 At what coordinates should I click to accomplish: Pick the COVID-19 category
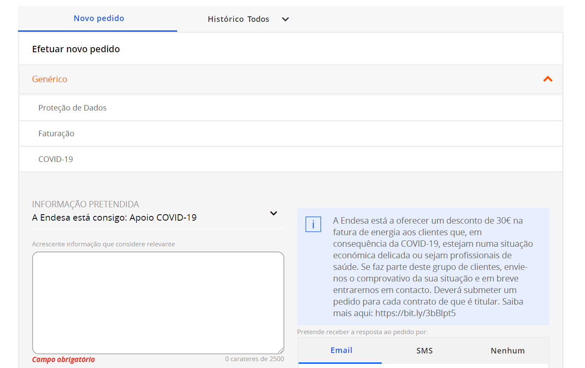tap(56, 159)
